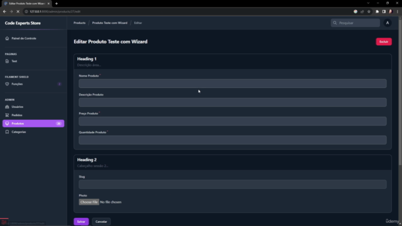402x226 pixels.
Task: Open Funções under Filament Shield
Action: (x=17, y=84)
